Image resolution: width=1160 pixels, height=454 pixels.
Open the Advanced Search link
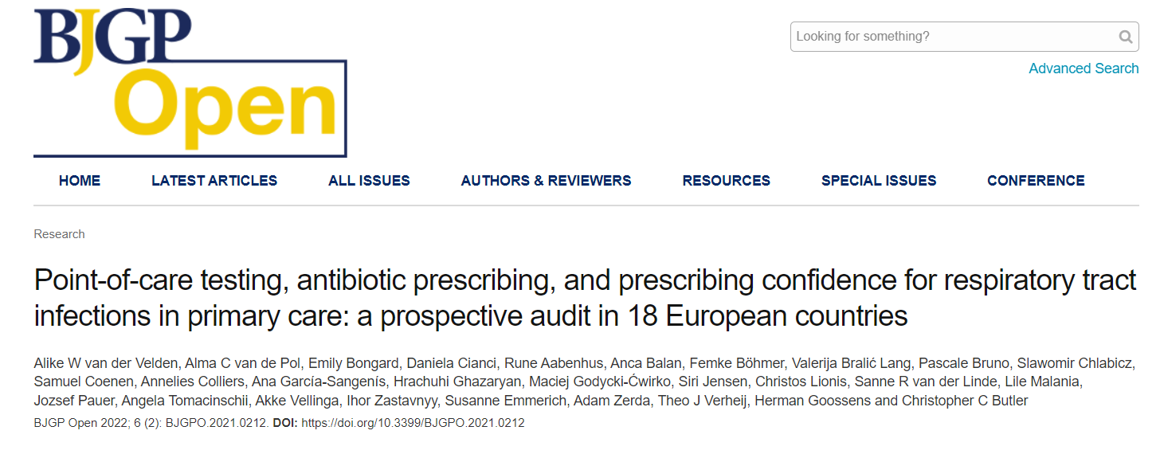tap(1084, 68)
